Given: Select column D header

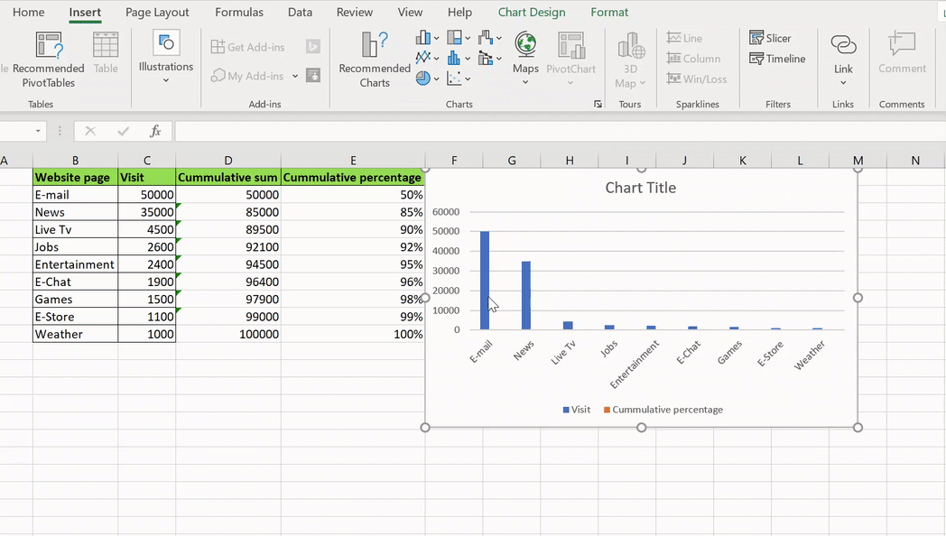Looking at the screenshot, I should [x=228, y=161].
